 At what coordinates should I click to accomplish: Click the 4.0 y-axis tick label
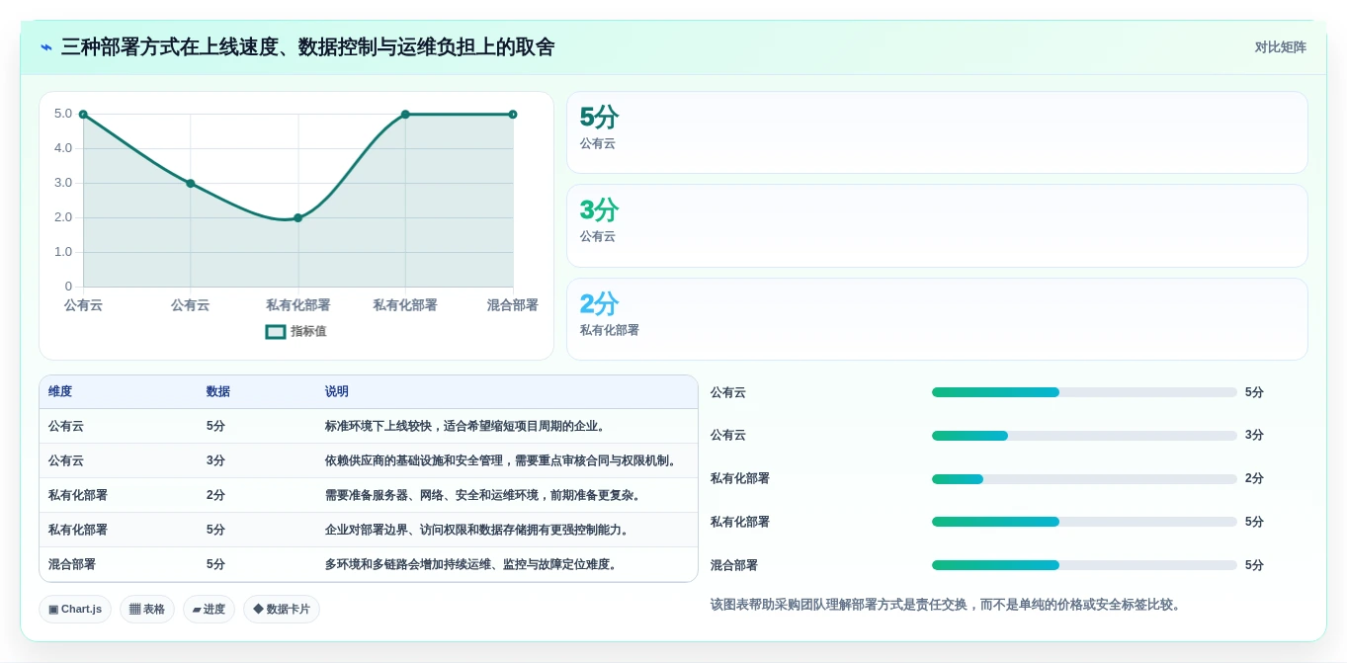pyautogui.click(x=63, y=148)
